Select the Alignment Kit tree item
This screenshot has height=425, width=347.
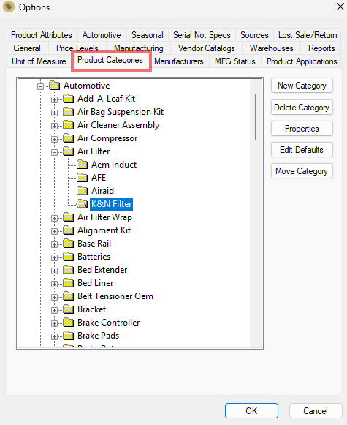click(x=104, y=230)
